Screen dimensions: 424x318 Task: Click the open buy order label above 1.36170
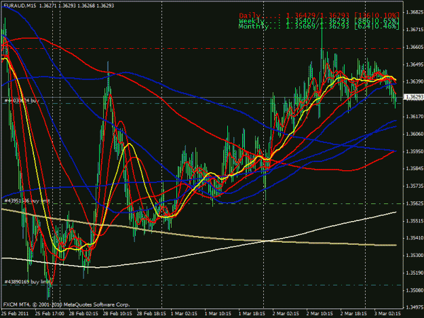[22, 100]
